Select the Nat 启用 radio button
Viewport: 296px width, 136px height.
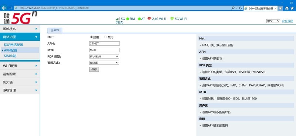click(91, 37)
